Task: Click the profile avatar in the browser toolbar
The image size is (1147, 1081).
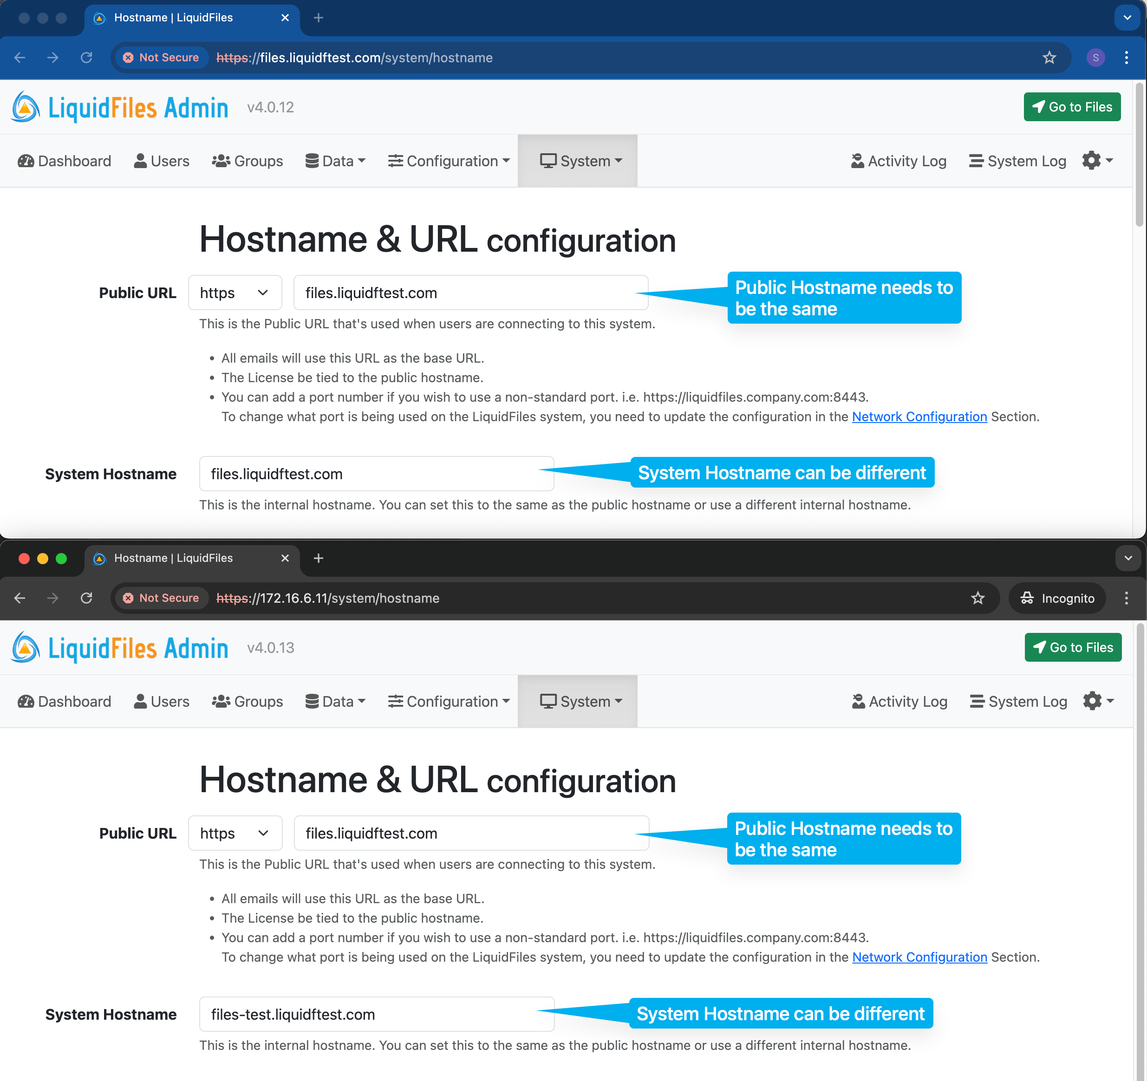Action: [1095, 58]
